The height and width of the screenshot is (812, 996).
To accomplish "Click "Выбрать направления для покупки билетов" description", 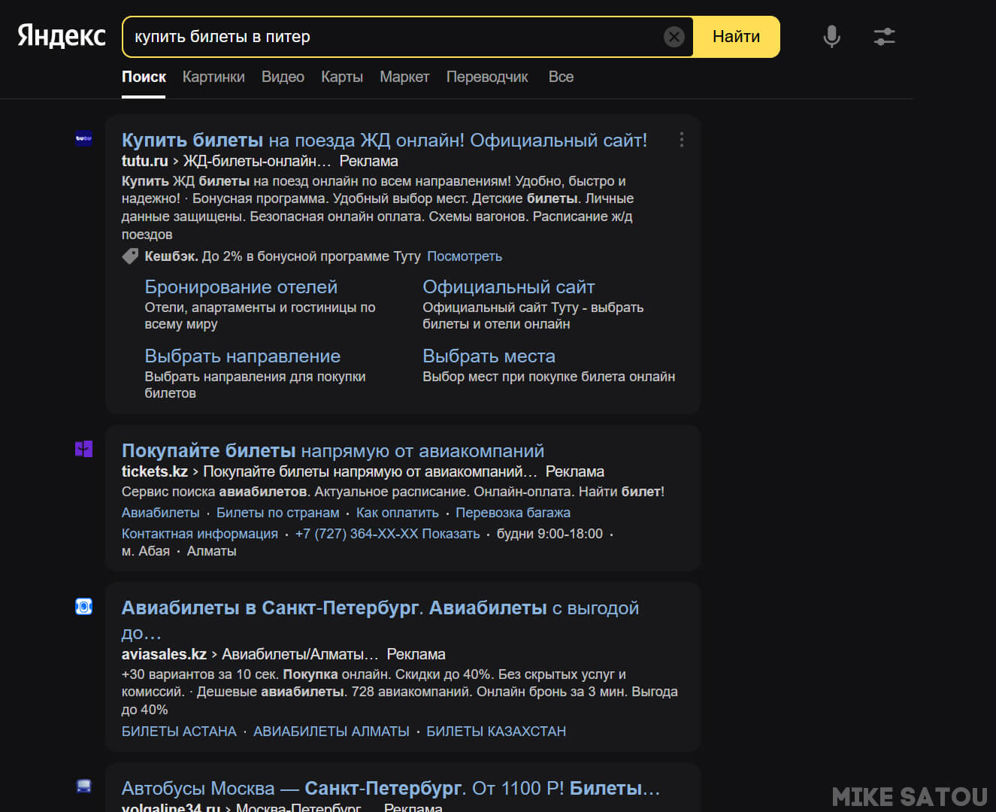I will coord(255,385).
